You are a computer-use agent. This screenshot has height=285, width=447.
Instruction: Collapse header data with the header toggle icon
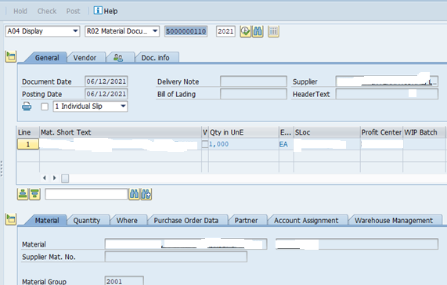(x=10, y=56)
